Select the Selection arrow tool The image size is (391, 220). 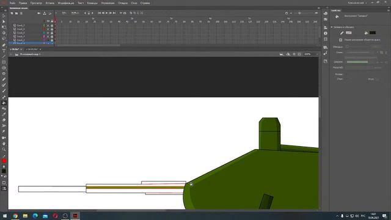tap(4, 16)
